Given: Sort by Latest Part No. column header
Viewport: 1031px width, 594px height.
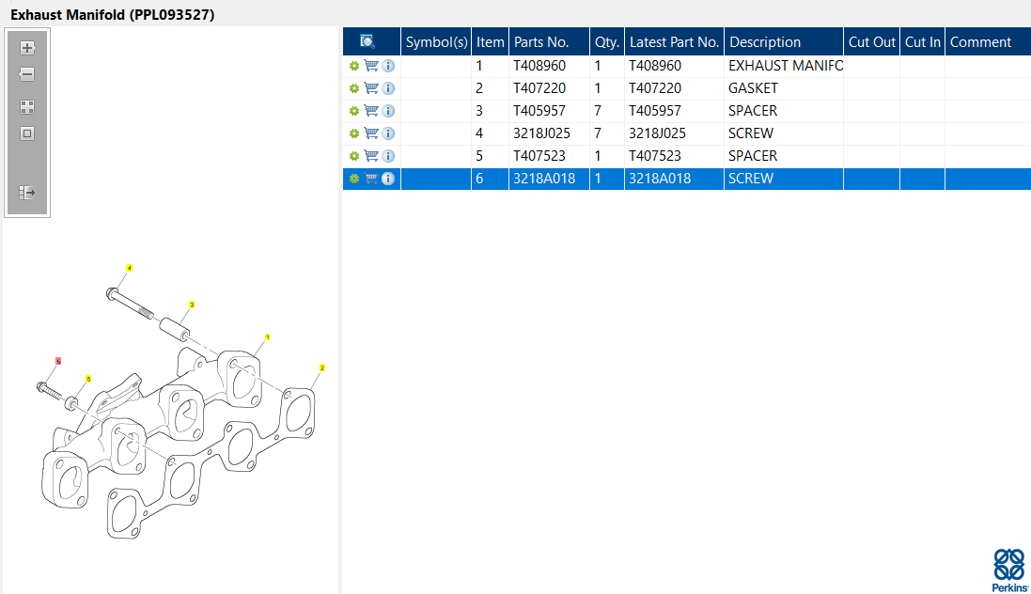Looking at the screenshot, I should coord(674,42).
